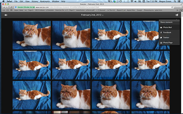Open the File menu
The image size is (183, 114).
coord(16,1)
